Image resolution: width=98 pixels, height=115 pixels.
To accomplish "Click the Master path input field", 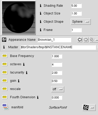I will pyautogui.click(x=58, y=47).
